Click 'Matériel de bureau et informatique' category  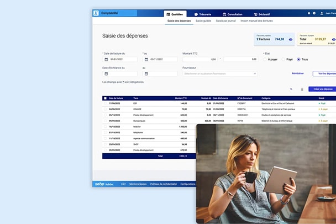(x=277, y=121)
